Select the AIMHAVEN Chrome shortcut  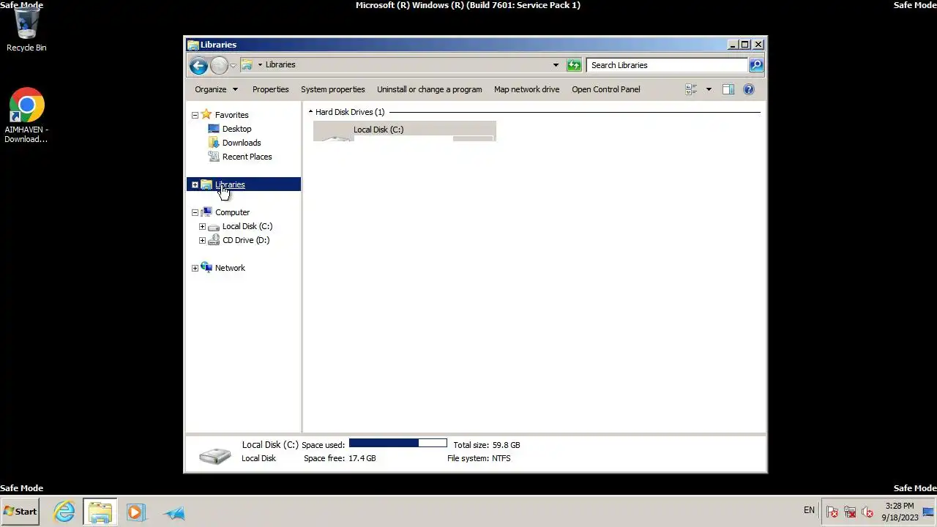26,116
